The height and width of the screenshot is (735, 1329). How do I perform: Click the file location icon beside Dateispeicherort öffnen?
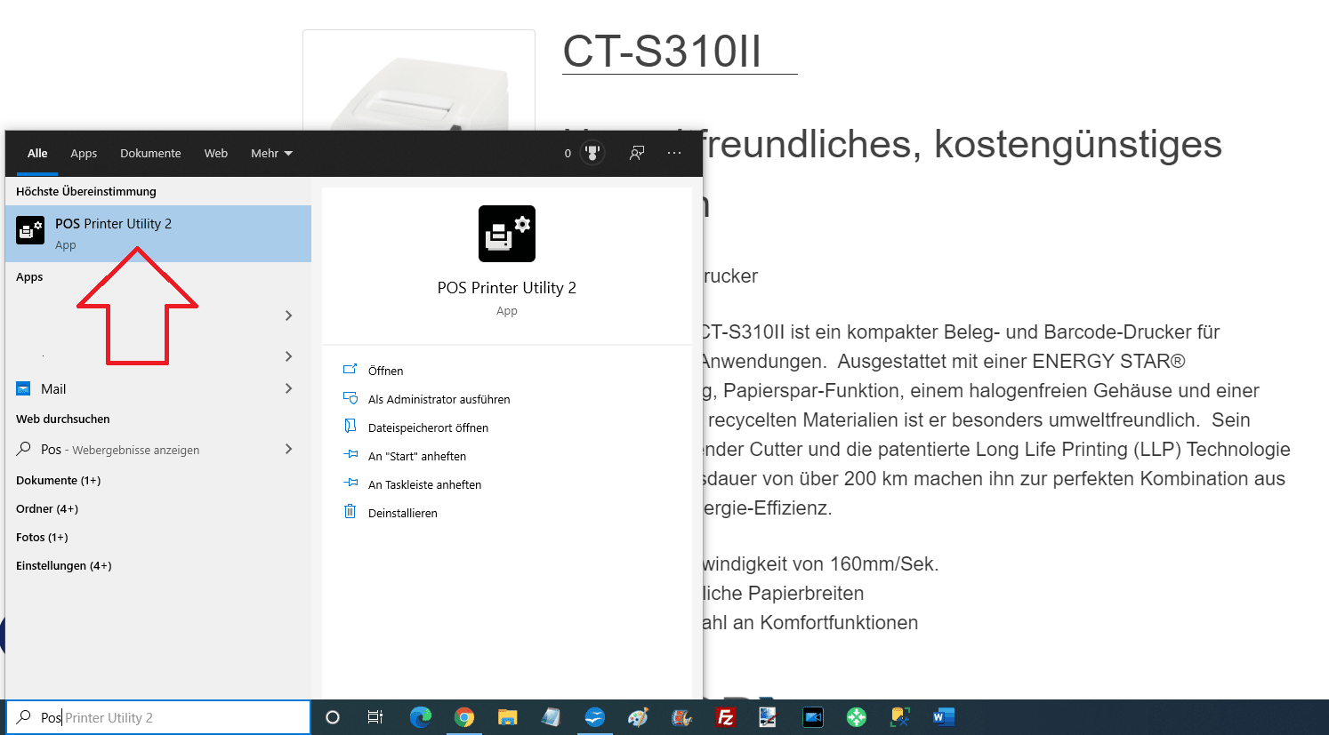350,427
